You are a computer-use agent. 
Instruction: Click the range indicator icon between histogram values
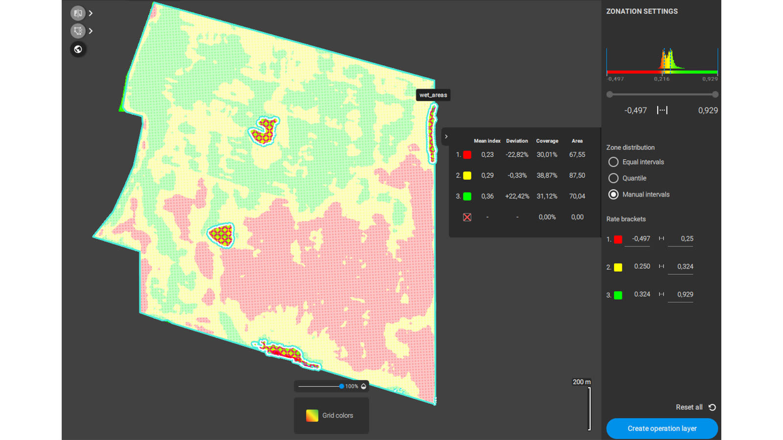(x=662, y=110)
